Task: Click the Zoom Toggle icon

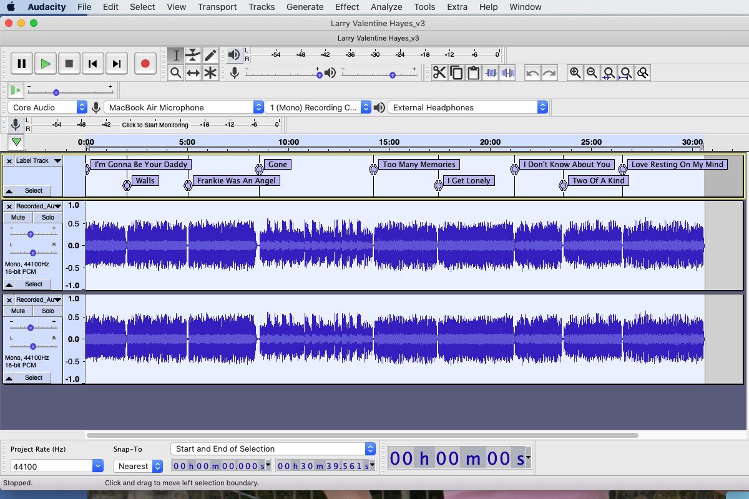Action: 642,73
